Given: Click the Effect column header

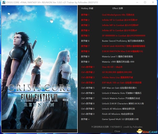Looking at the screenshot, I should (x=118, y=8).
